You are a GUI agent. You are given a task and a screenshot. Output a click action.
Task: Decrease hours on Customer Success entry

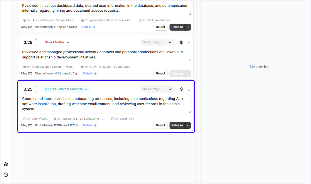(36, 92)
